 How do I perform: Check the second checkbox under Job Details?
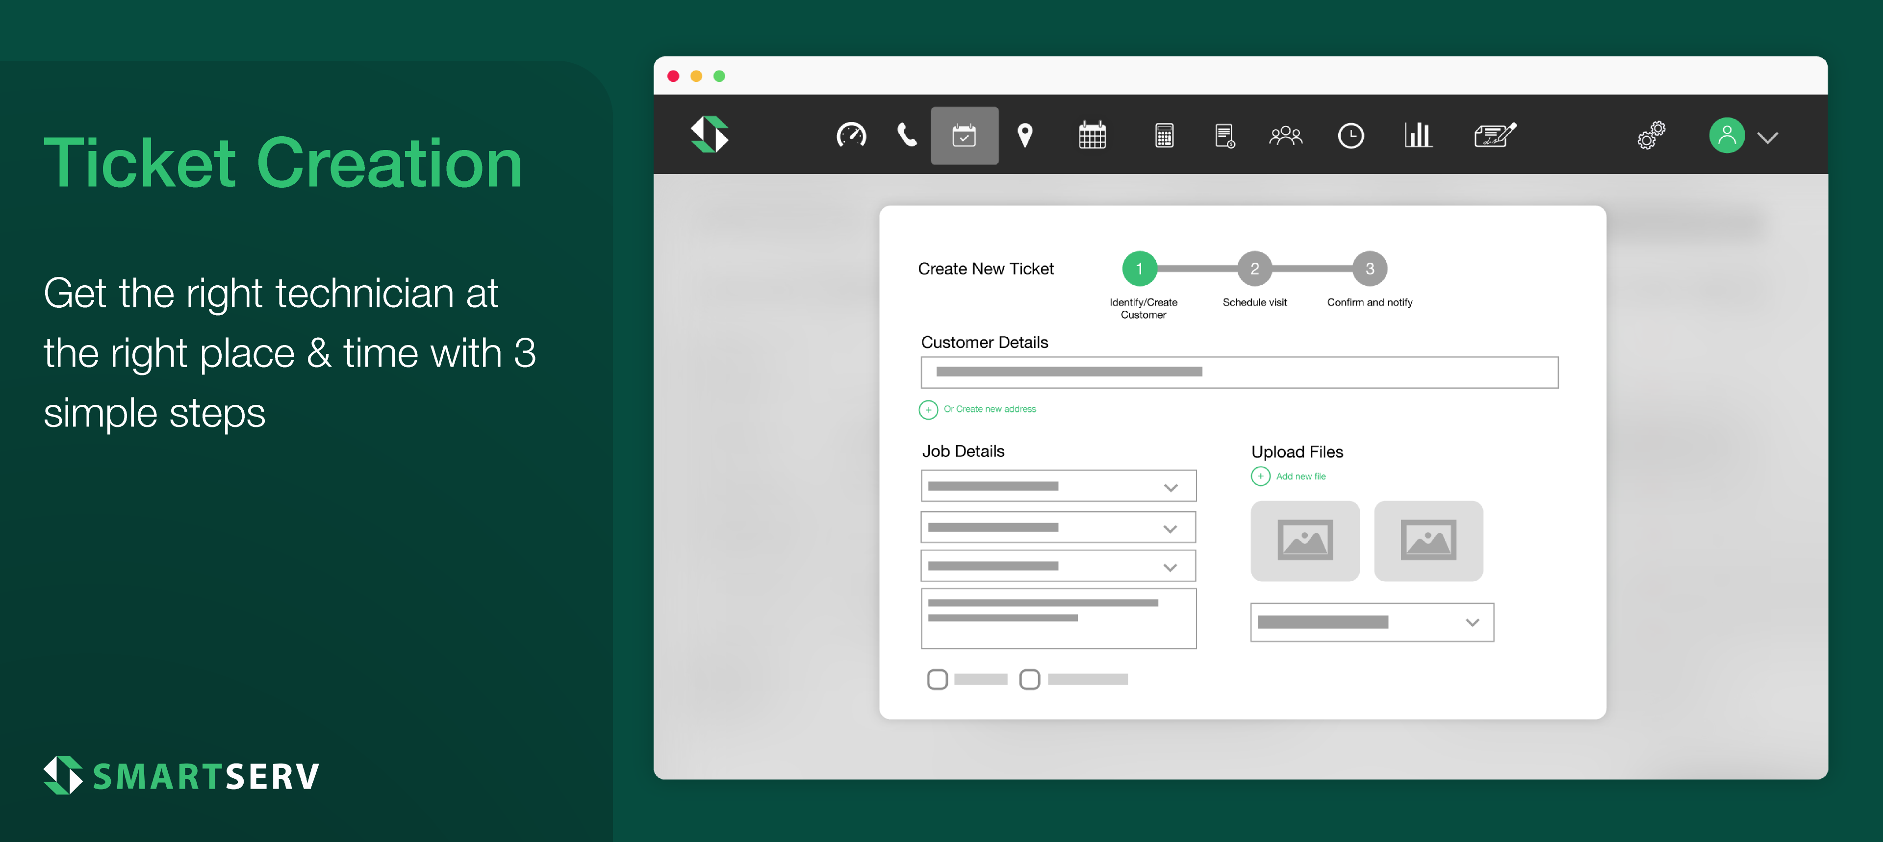tap(1029, 679)
